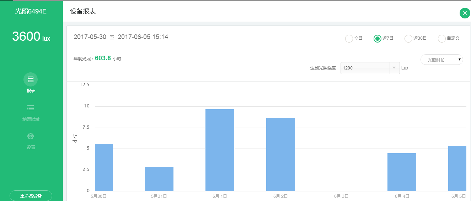Select the 近7日 radio button
The image size is (471, 201).
[378, 39]
